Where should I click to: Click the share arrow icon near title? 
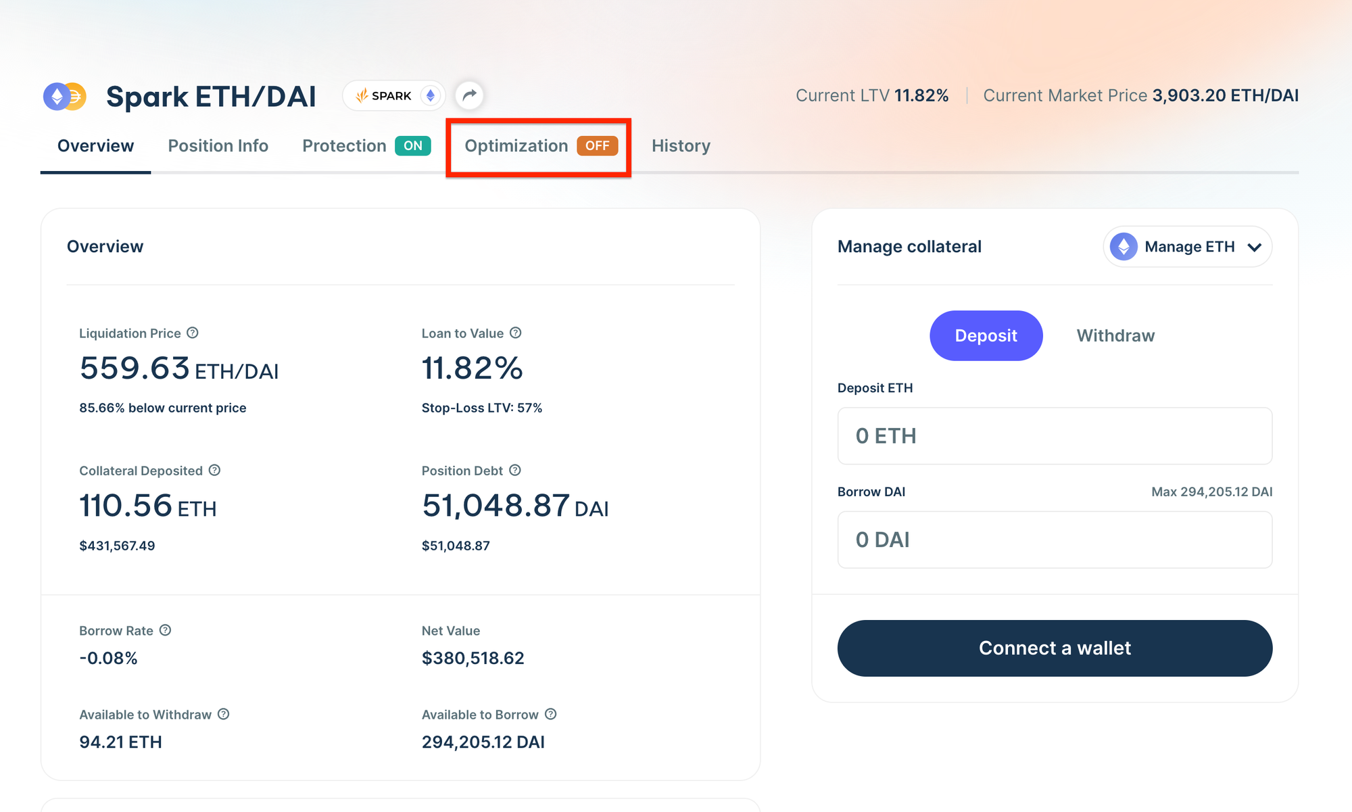click(469, 95)
